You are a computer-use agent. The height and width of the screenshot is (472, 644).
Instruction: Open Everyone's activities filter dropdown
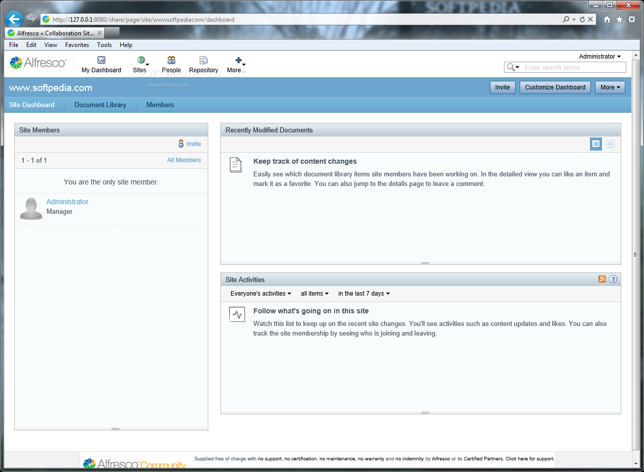pyautogui.click(x=261, y=294)
